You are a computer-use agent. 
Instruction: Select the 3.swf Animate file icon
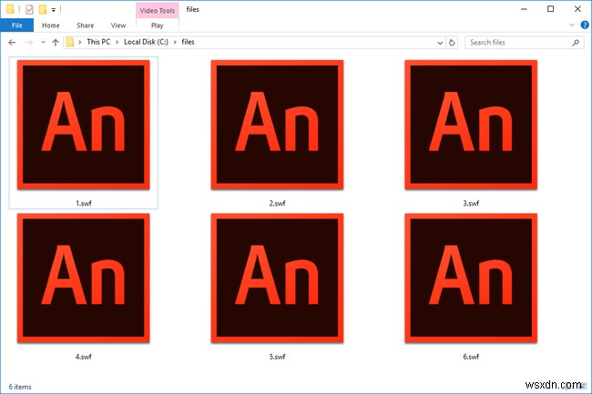pos(471,125)
